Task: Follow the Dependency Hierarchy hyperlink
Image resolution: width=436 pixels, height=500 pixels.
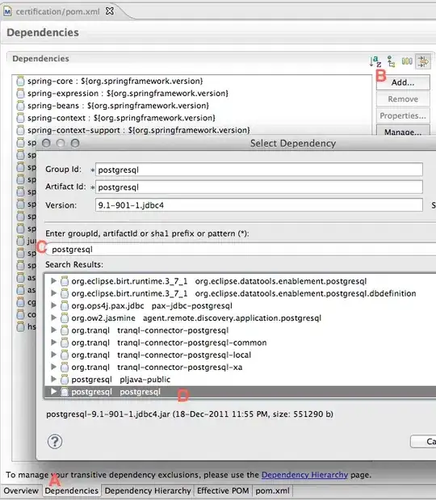Action: [x=304, y=475]
